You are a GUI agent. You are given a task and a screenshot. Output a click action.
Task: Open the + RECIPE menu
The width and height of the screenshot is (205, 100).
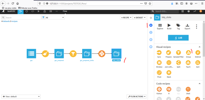[126, 18]
